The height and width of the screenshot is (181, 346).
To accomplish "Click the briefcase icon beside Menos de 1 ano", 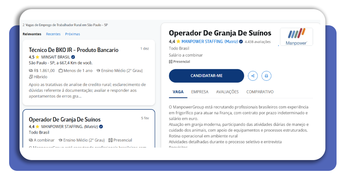I will pyautogui.click(x=60, y=71).
